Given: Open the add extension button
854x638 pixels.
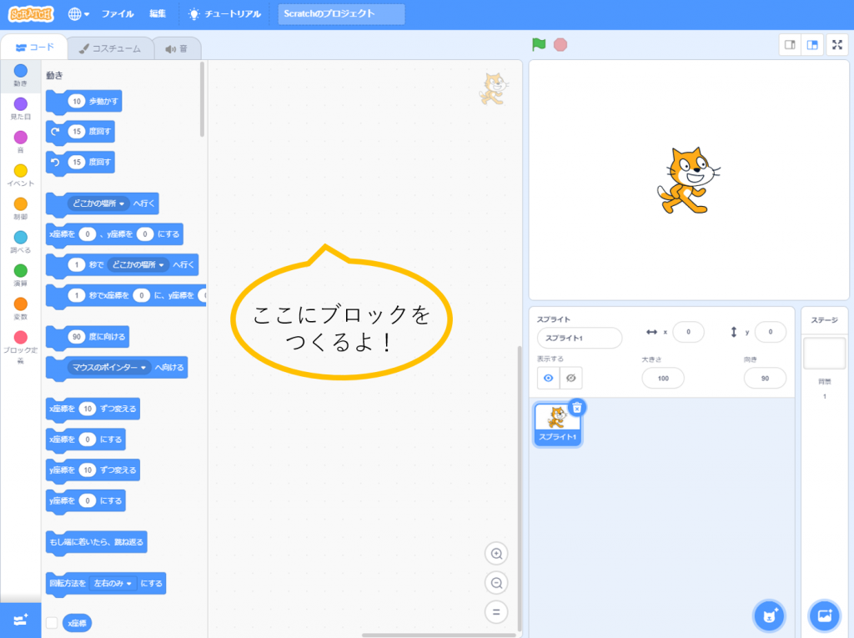Looking at the screenshot, I should (20, 620).
